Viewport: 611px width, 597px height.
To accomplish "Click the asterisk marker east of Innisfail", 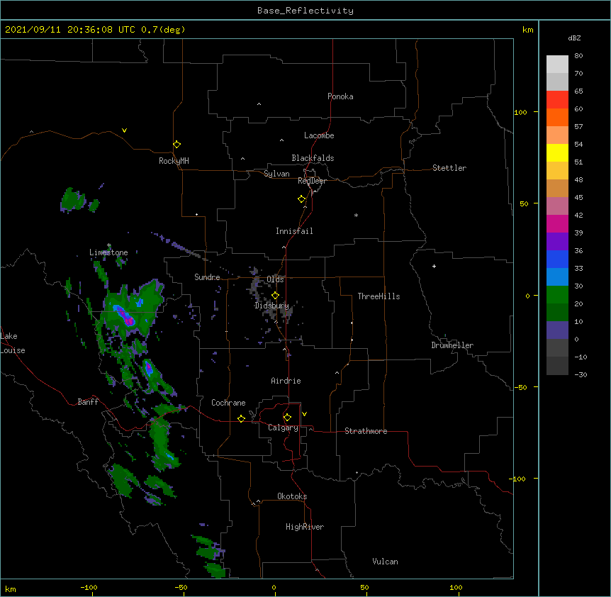I will [356, 216].
